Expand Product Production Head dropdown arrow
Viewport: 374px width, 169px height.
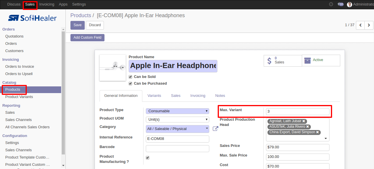point(326,138)
